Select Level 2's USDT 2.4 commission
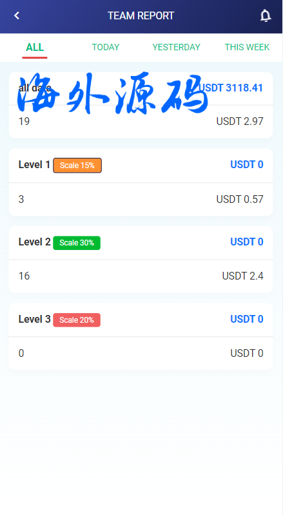283x516 pixels. pos(243,276)
